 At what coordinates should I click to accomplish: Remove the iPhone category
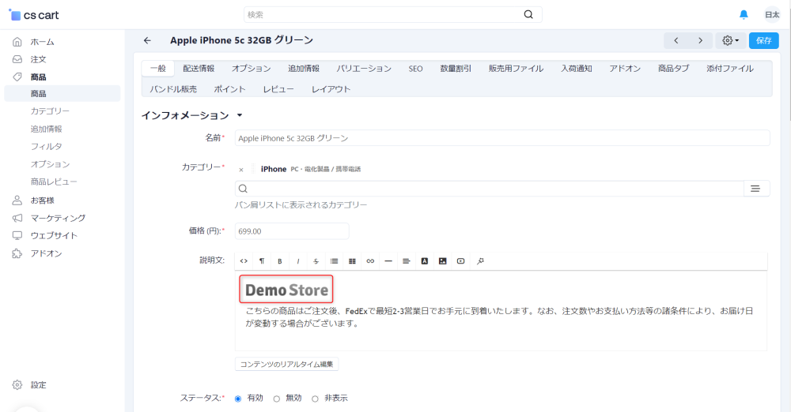point(241,170)
